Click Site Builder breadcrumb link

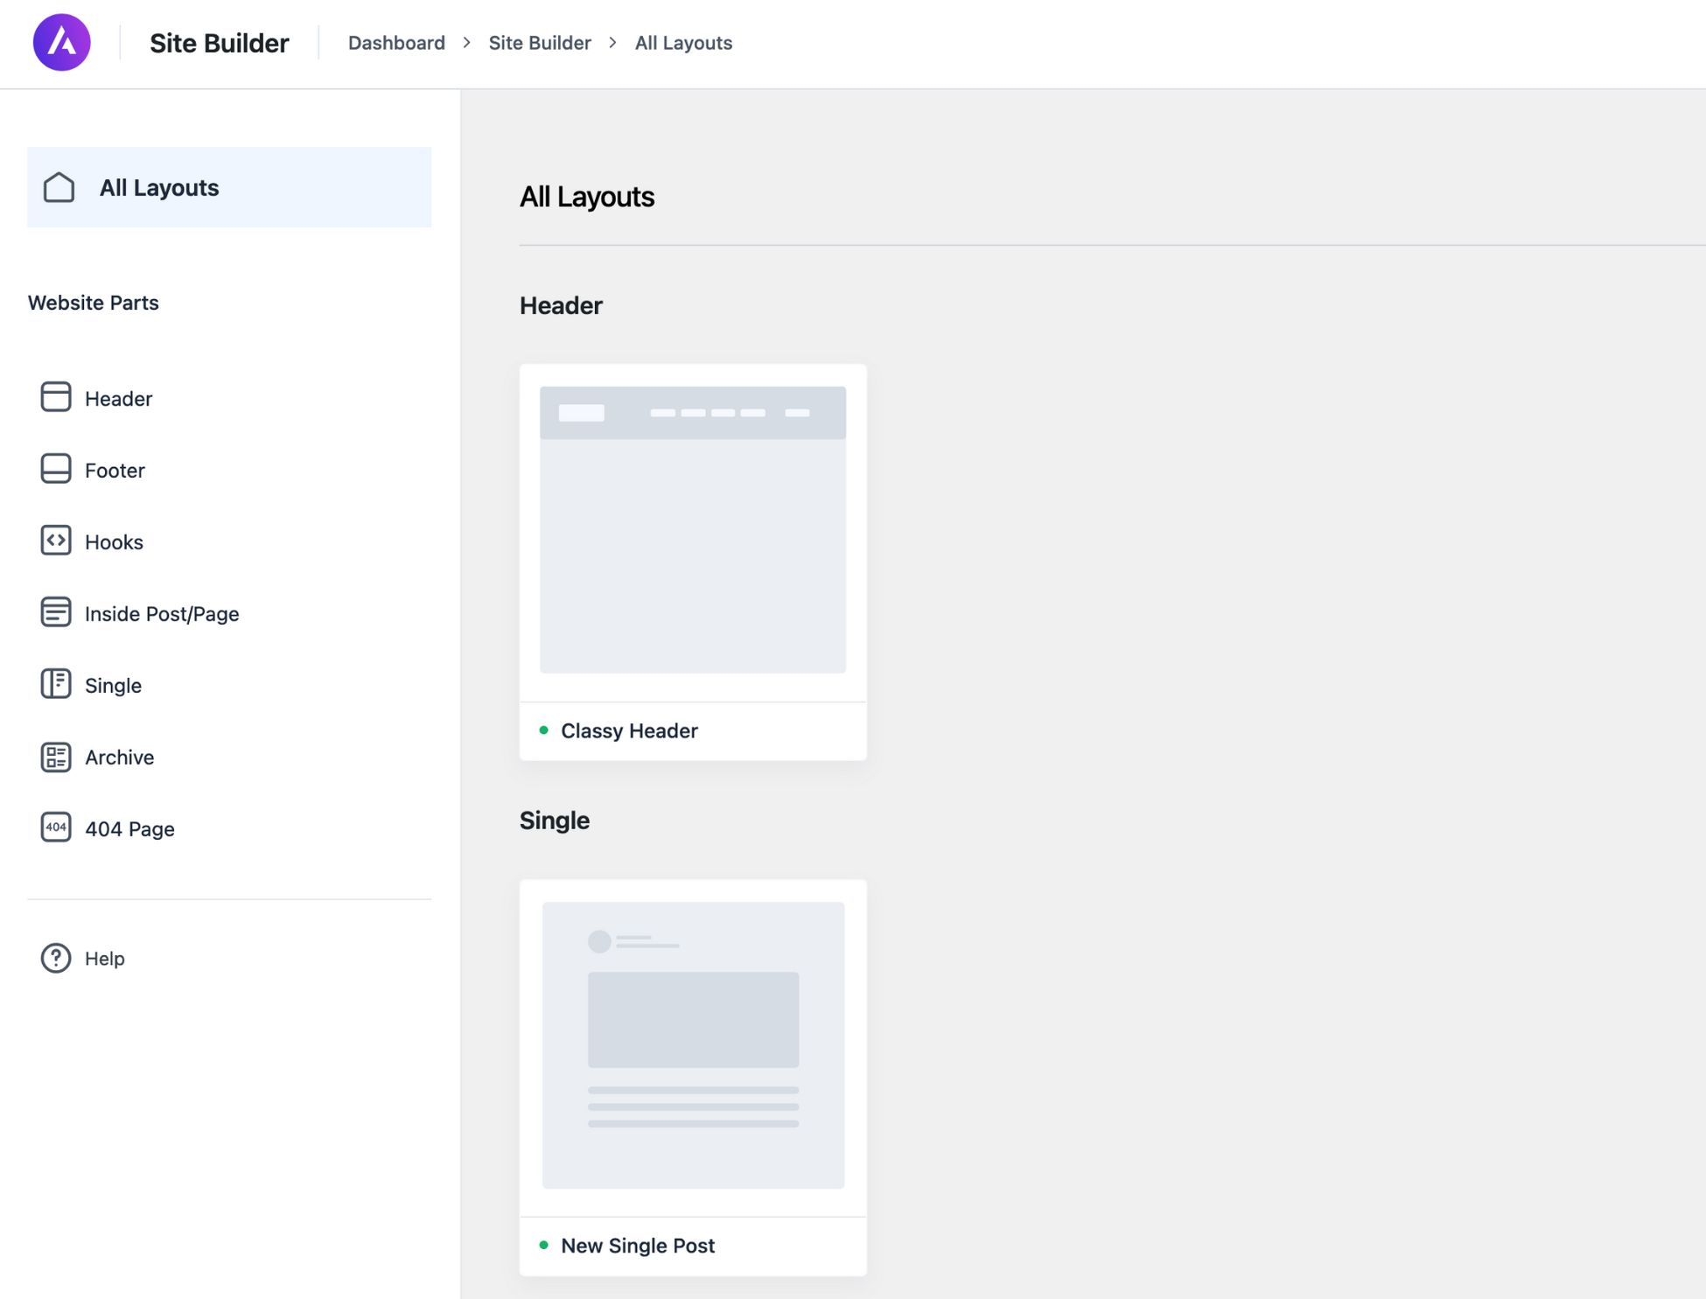[x=540, y=43]
